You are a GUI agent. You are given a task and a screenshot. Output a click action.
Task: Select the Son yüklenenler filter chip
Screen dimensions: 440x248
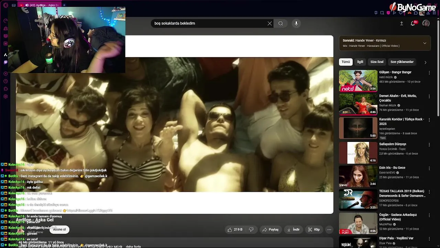coord(402,62)
